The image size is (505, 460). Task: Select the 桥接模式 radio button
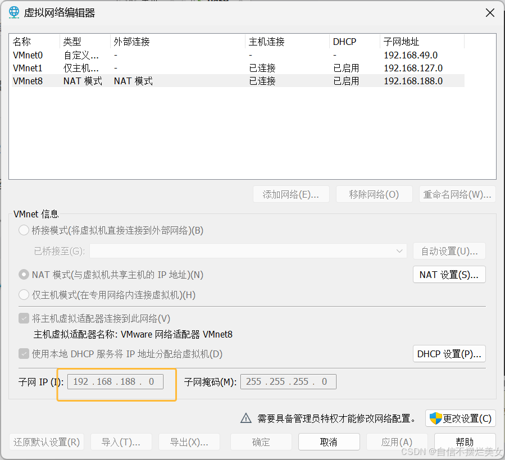click(24, 230)
